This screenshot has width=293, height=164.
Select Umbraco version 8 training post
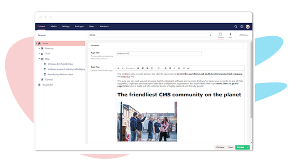(x=66, y=69)
